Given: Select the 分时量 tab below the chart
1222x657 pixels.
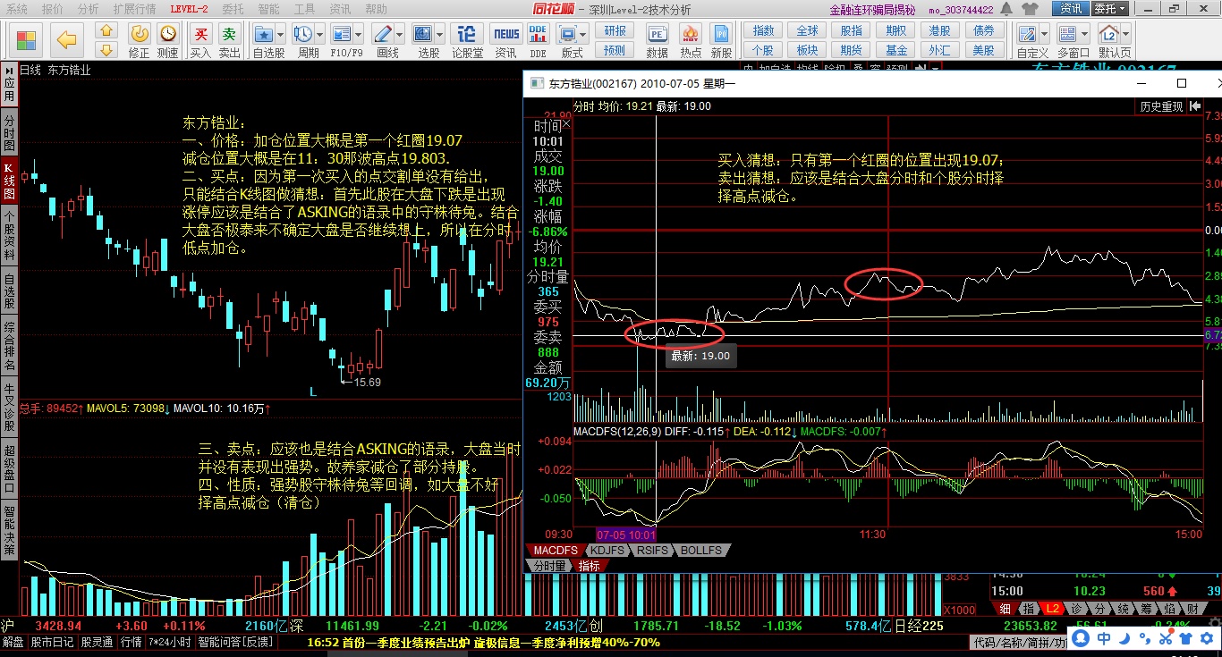Looking at the screenshot, I should click(x=550, y=566).
